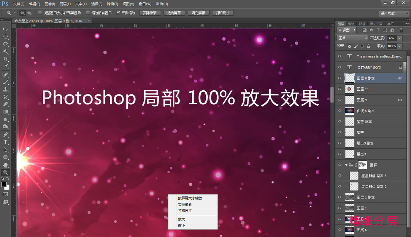Screen dimensions: 411x237
Task: Switch to the 历史记录 tab
Action: pyautogui.click(x=376, y=24)
